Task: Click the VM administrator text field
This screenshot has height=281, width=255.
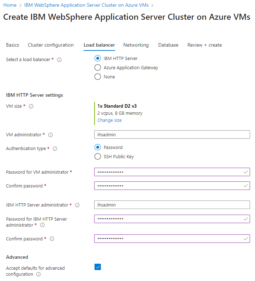Action: point(172,134)
